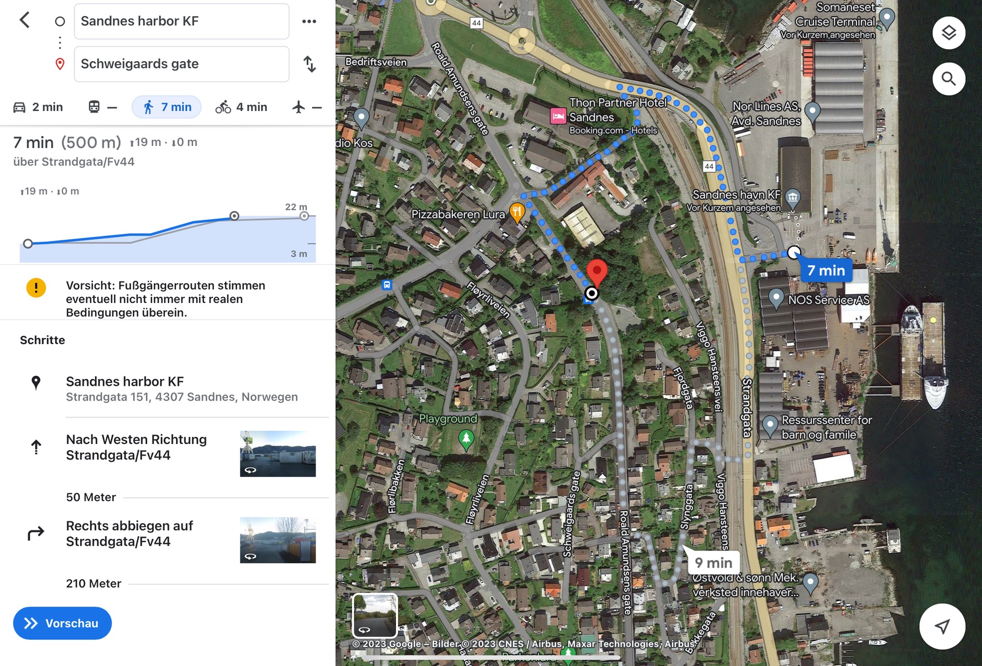
Task: Swap start and destination with the arrows icon
Action: tap(309, 64)
